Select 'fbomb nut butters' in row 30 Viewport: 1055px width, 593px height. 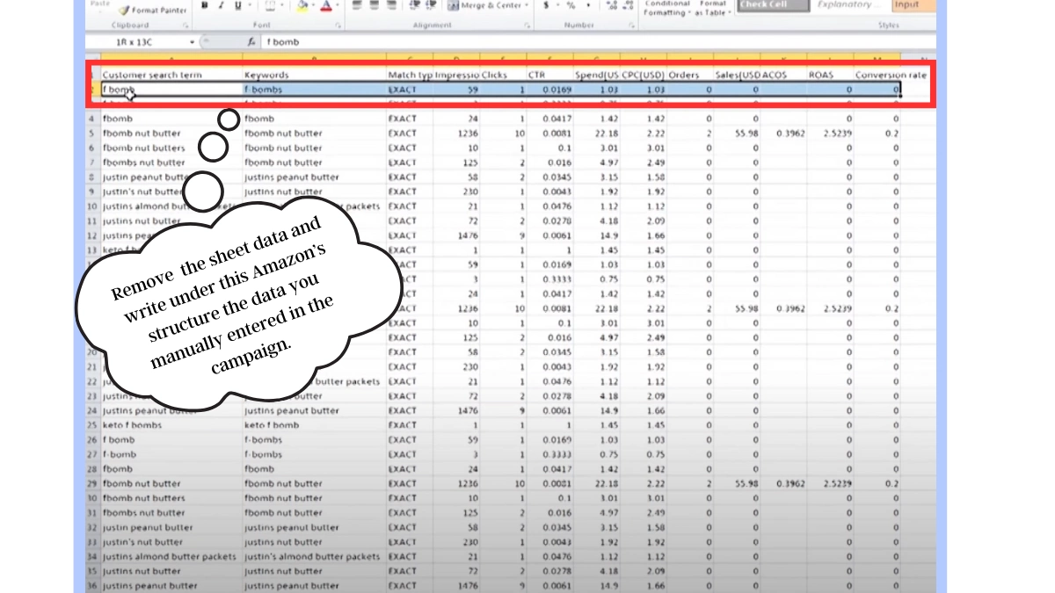tap(171, 498)
